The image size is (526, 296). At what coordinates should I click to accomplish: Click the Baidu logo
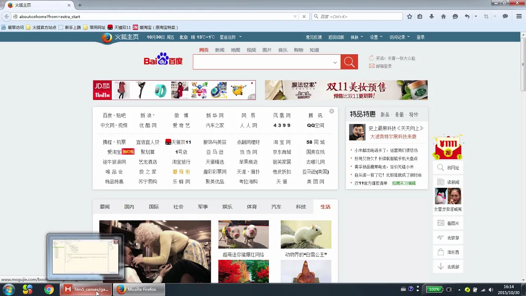(163, 59)
